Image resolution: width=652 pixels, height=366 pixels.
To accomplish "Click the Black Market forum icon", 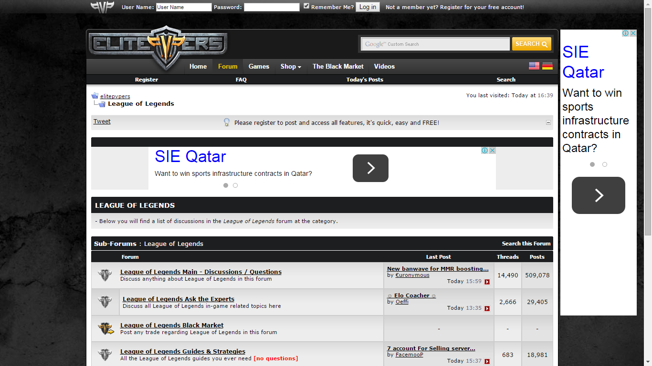I will pyautogui.click(x=105, y=329).
